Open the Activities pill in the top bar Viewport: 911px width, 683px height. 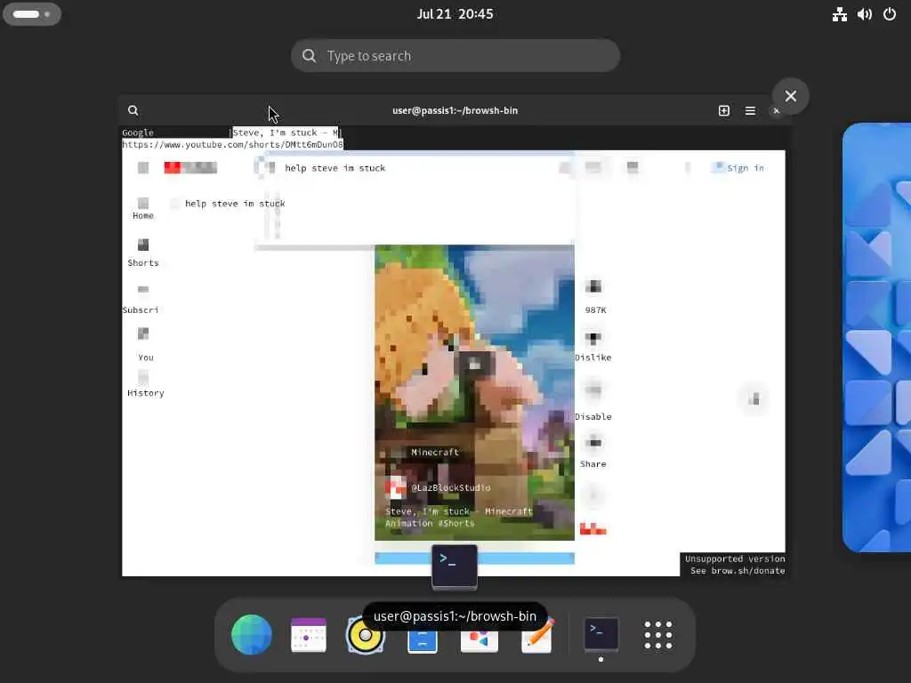point(32,14)
